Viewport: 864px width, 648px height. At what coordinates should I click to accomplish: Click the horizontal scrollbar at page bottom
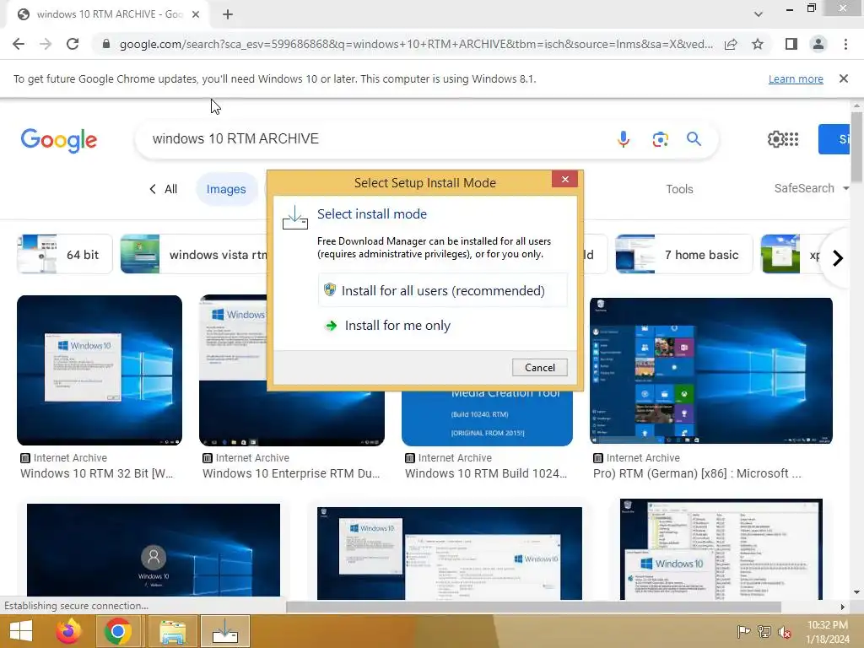pyautogui.click(x=533, y=607)
